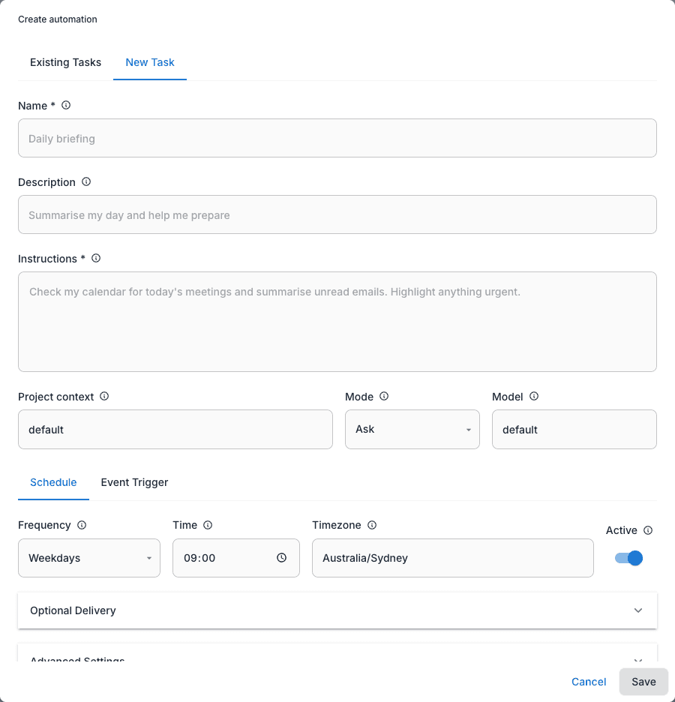Switch to the Existing Tasks tab
The height and width of the screenshot is (702, 675).
[65, 63]
